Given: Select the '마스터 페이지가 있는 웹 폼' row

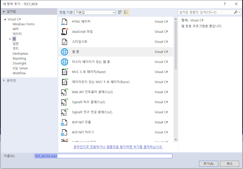Looking at the screenshot, I should pos(116,62).
